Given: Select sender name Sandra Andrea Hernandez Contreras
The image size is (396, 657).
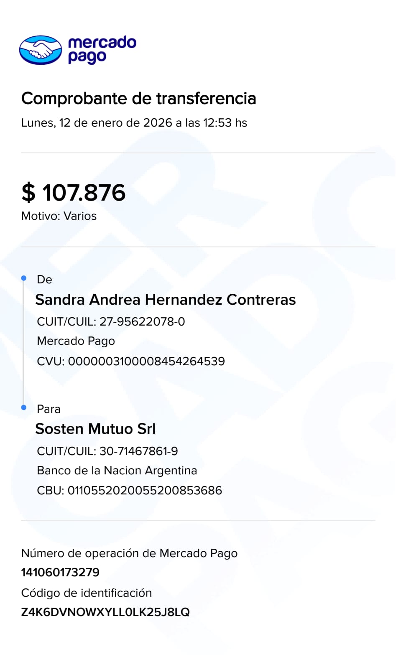Looking at the screenshot, I should (x=165, y=300).
